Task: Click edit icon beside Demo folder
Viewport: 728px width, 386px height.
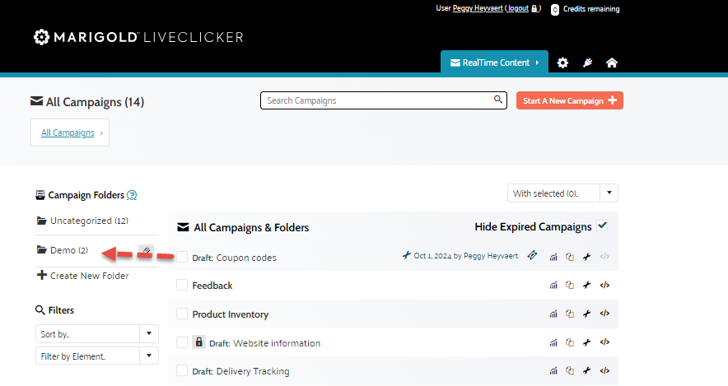Action: pos(145,250)
